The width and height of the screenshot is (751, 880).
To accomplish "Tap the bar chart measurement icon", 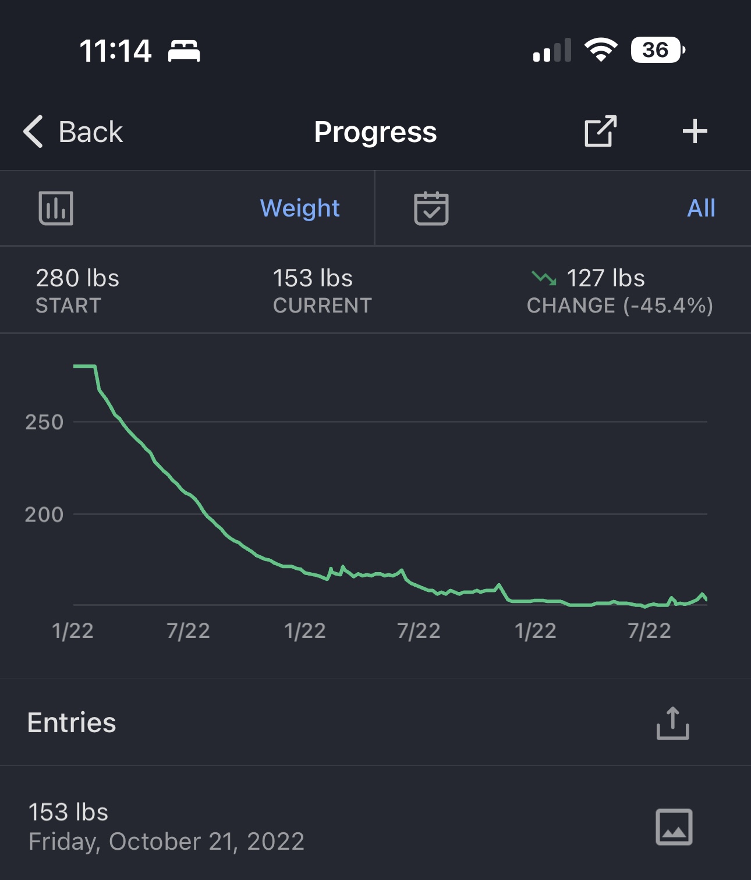I will 56,208.
